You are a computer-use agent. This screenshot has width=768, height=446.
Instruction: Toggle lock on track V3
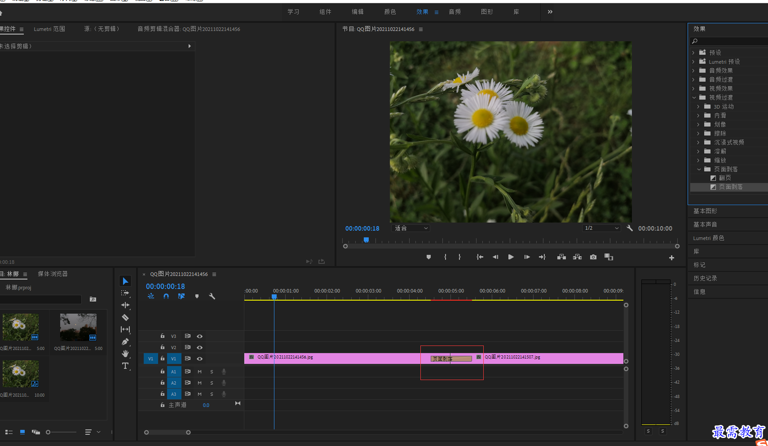[x=163, y=336]
